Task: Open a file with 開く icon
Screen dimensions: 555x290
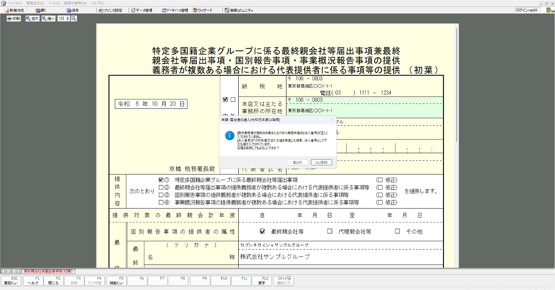Action: pyautogui.click(x=41, y=10)
